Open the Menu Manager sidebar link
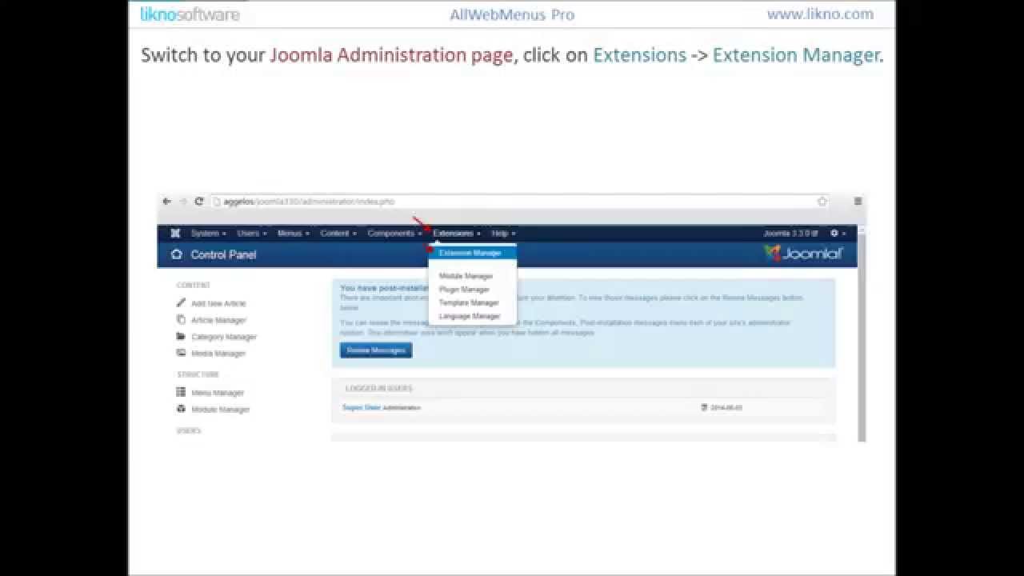The image size is (1024, 576). [x=218, y=393]
